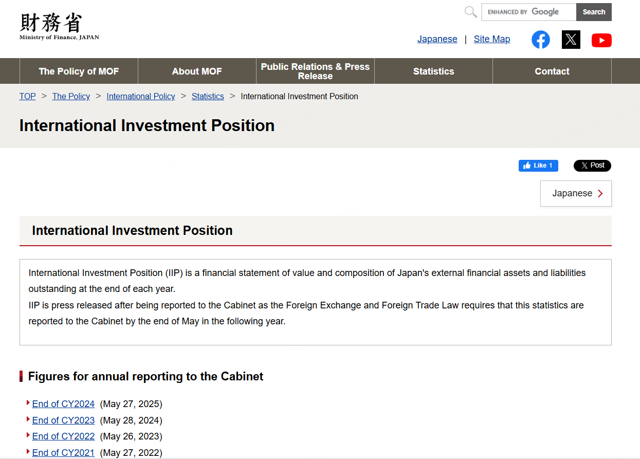Switch to Japanese via the arrow button

576,194
